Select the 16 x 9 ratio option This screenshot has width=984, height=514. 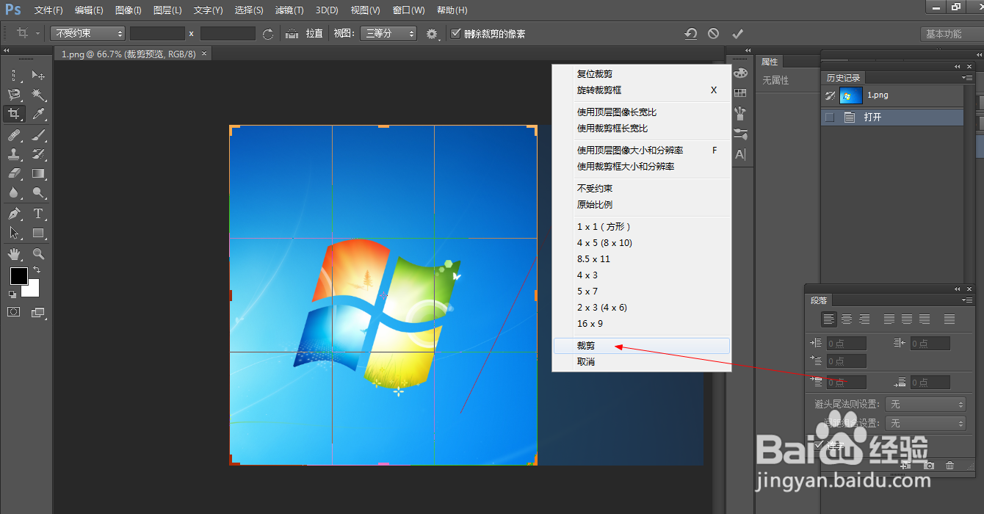point(642,324)
